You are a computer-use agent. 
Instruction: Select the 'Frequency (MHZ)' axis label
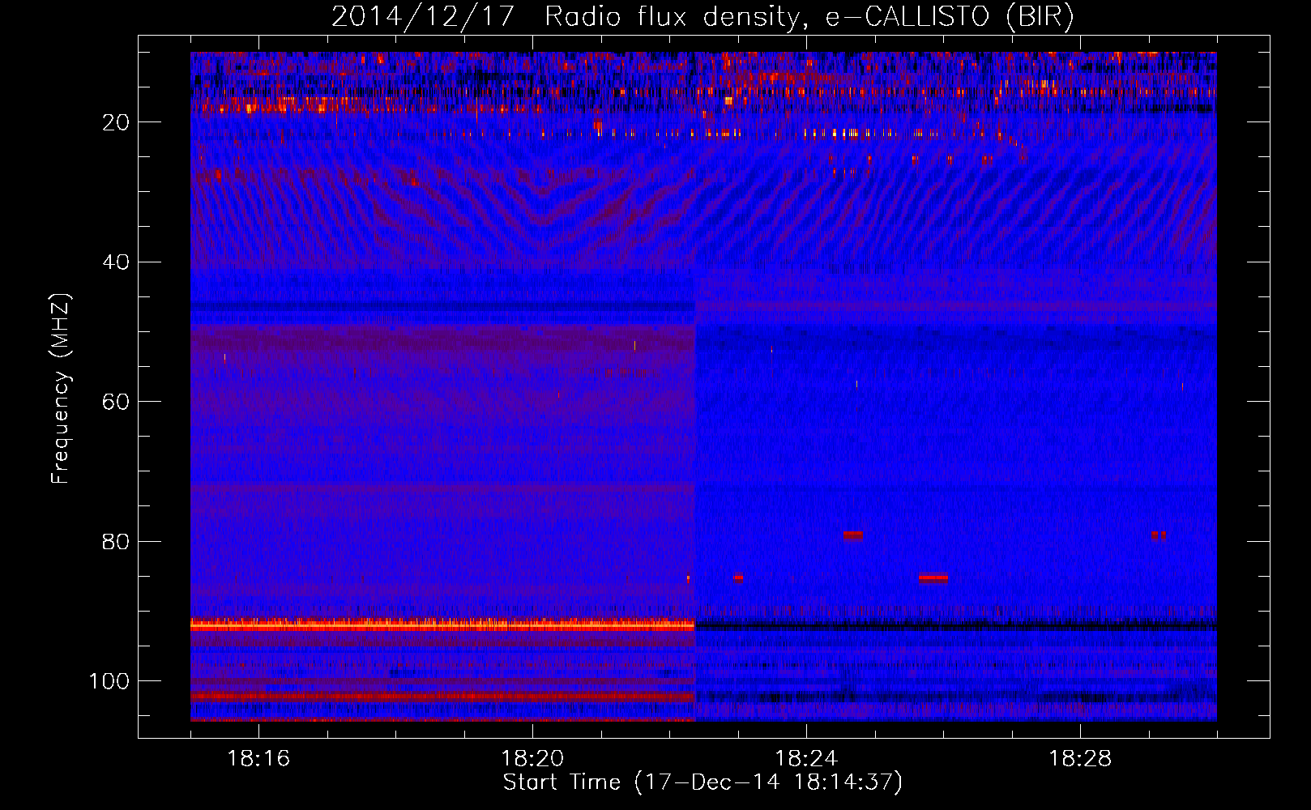pyautogui.click(x=61, y=388)
